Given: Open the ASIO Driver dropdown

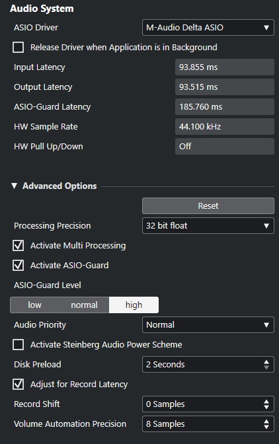Looking at the screenshot, I should 208,28.
